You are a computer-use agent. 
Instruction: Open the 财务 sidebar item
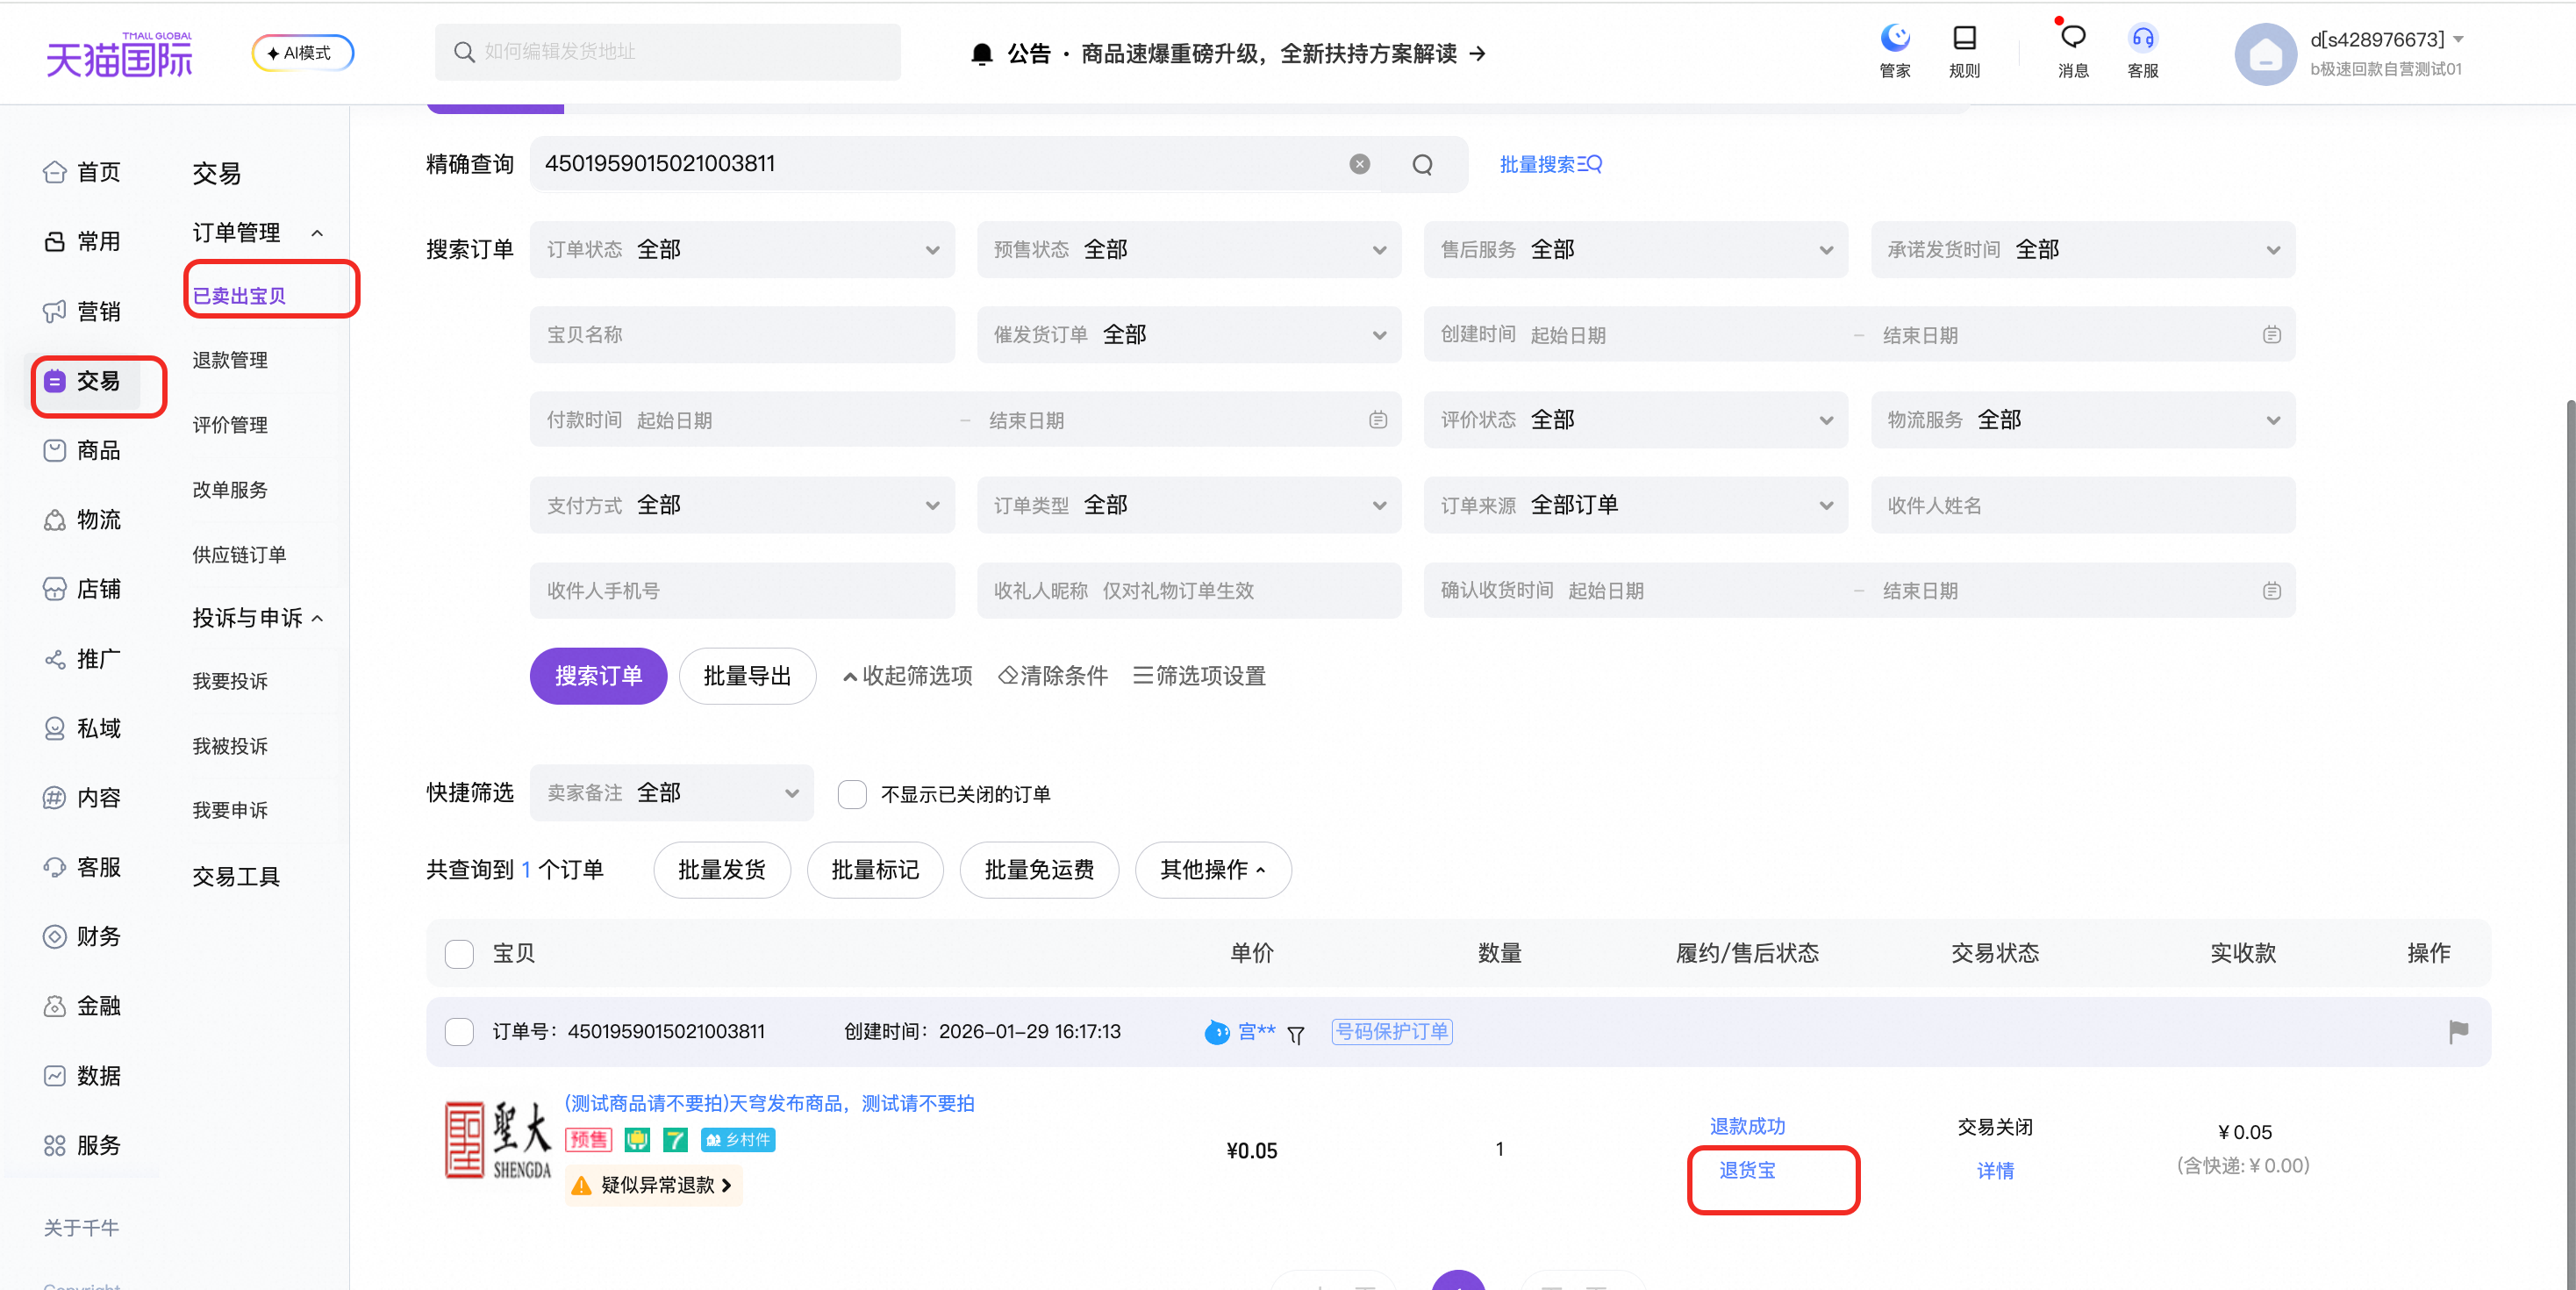click(83, 936)
